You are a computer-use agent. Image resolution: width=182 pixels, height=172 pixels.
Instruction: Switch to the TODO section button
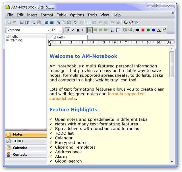click(x=26, y=141)
